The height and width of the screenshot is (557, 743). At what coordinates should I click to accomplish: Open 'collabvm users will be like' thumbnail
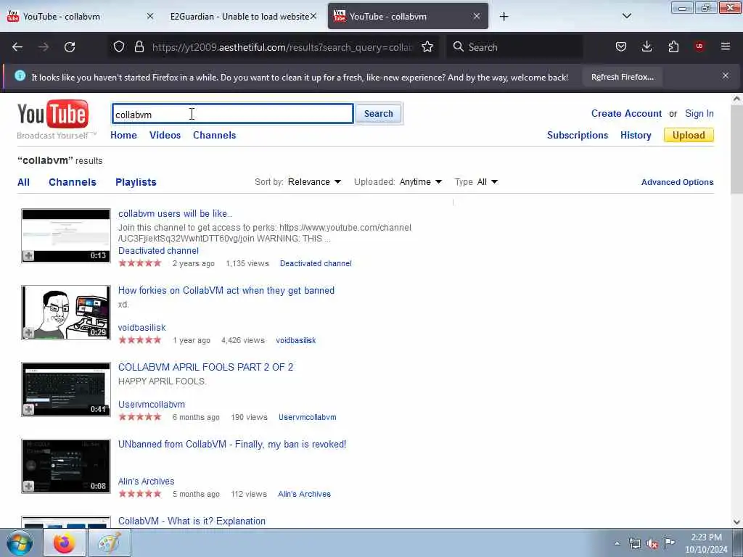66,236
